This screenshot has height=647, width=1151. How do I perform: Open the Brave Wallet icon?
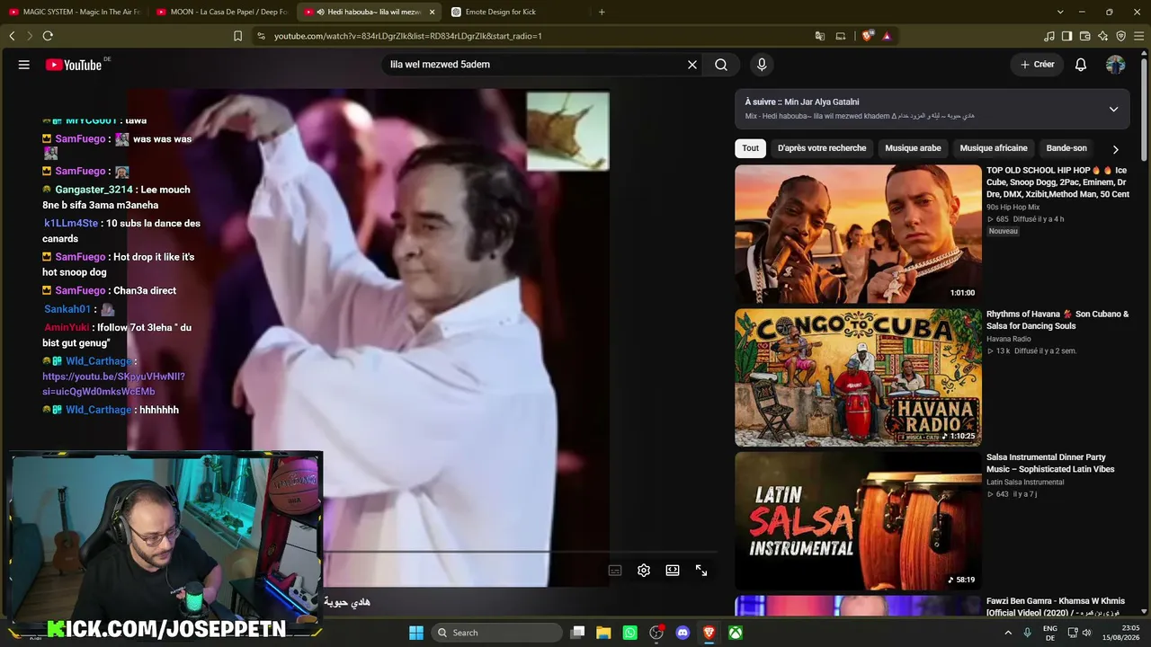pyautogui.click(x=1084, y=36)
